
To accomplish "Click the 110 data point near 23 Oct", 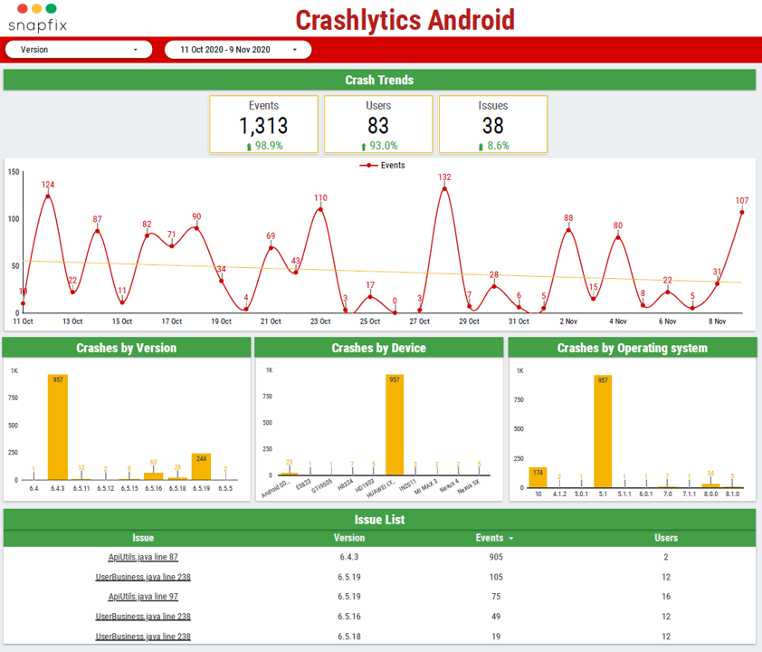I will pos(320,209).
